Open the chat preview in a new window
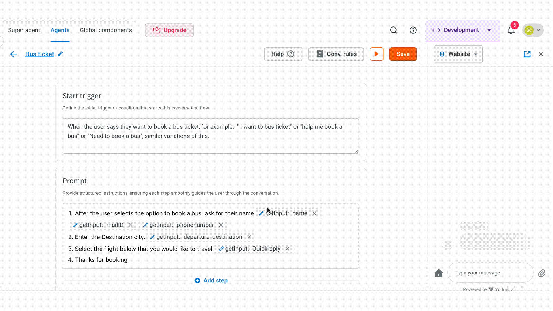This screenshot has height=311, width=553. 527,54
